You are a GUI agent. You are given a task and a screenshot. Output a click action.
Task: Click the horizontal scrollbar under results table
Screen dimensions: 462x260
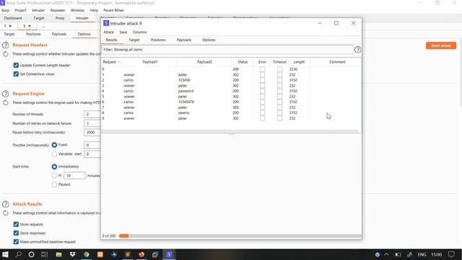230,131
